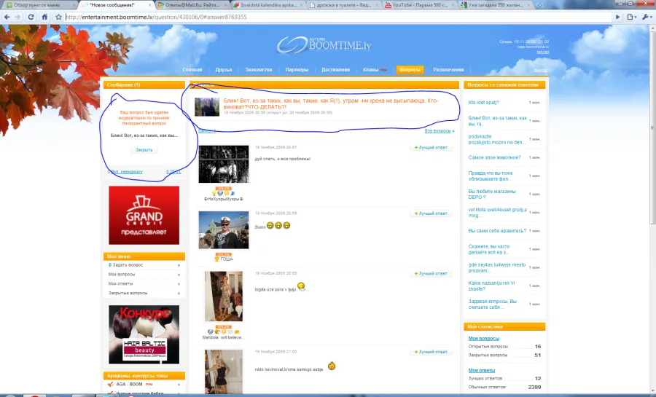This screenshot has height=397, width=656.
Task: Click the emoji after 'togda uze pora'
Action: (301, 287)
